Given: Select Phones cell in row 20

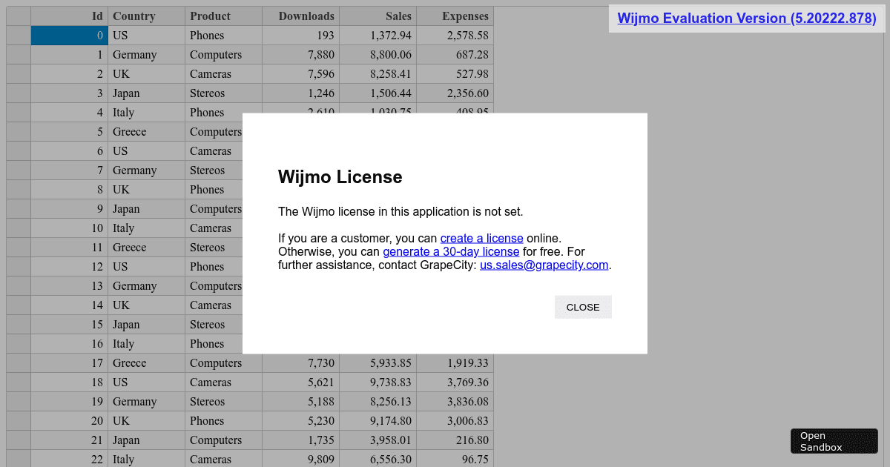Looking at the screenshot, I should 224,421.
